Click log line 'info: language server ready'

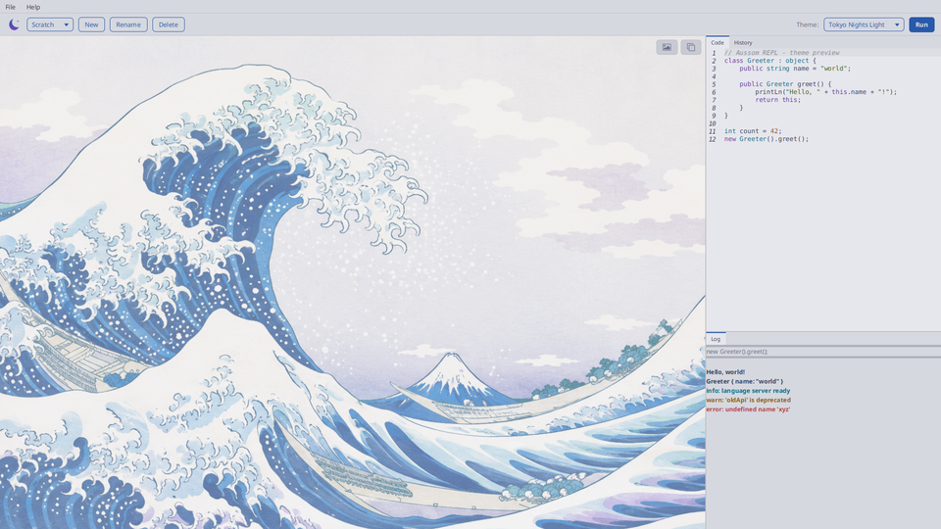(748, 391)
